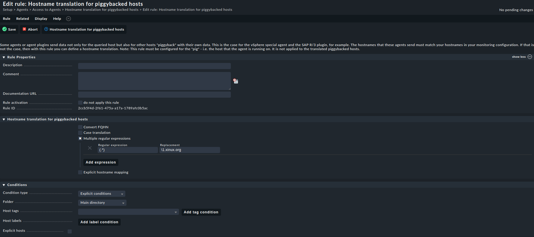The width and height of the screenshot is (534, 237).
Task: Open the Condition type dropdown
Action: 101,194
